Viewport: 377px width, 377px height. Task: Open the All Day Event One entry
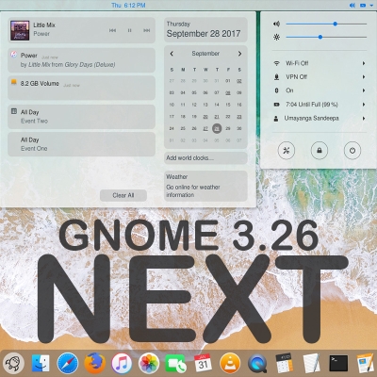[x=81, y=144]
